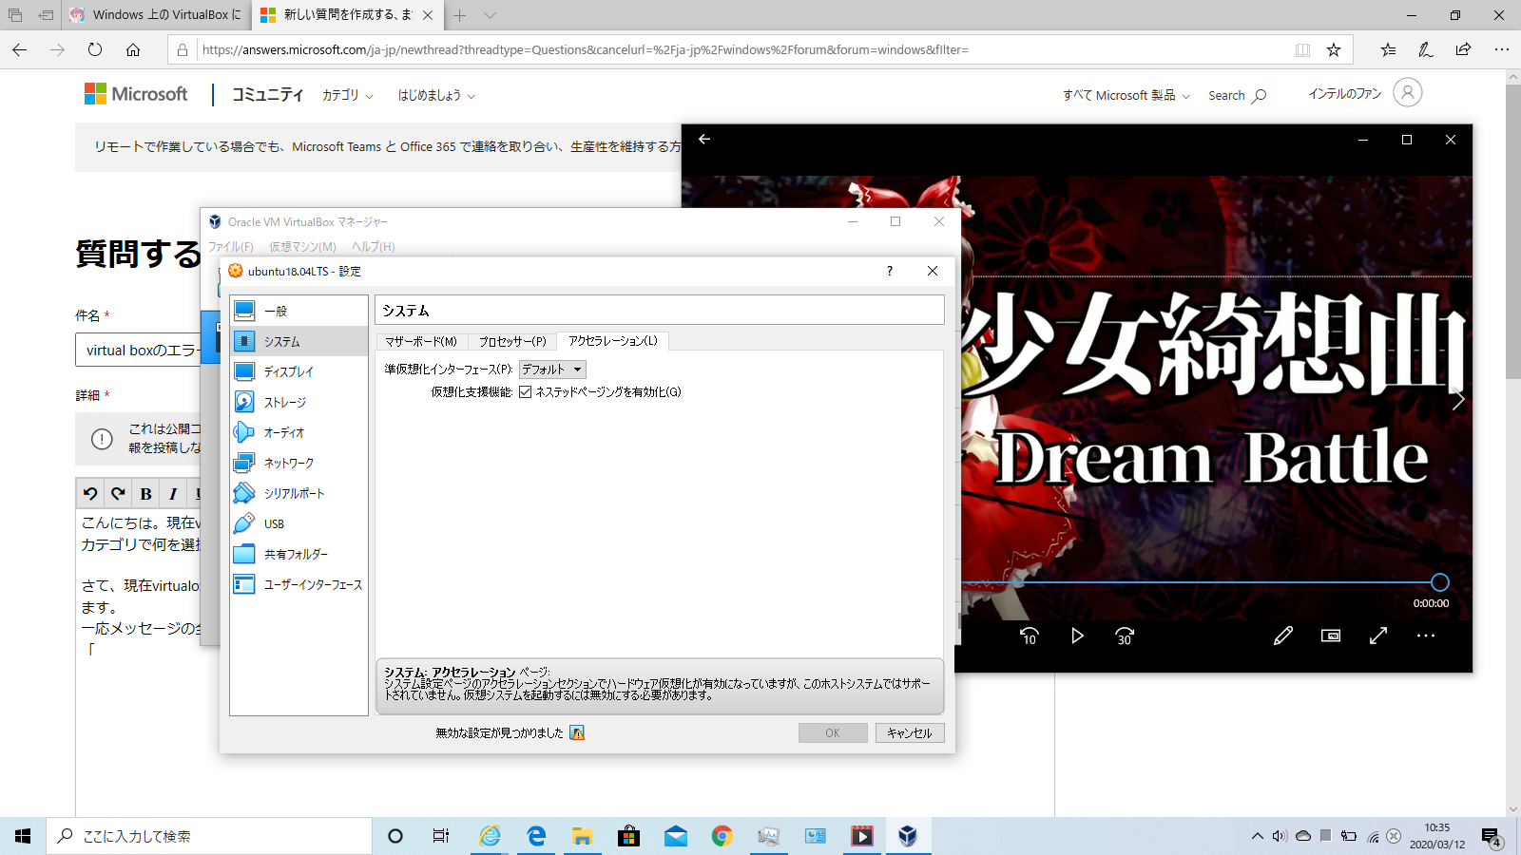This screenshot has width=1521, height=855.
Task: Open the ヘルプ menu in VirtualBox Manager
Action: point(374,246)
